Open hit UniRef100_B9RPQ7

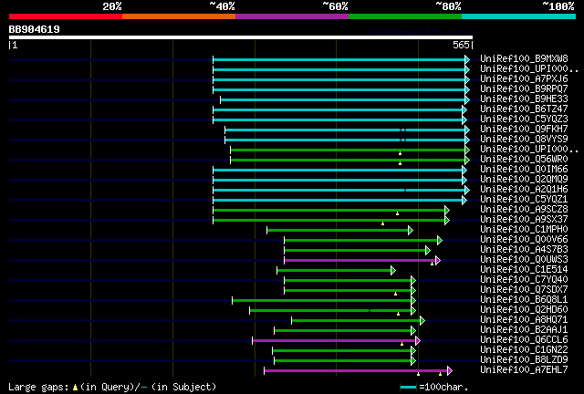point(524,89)
